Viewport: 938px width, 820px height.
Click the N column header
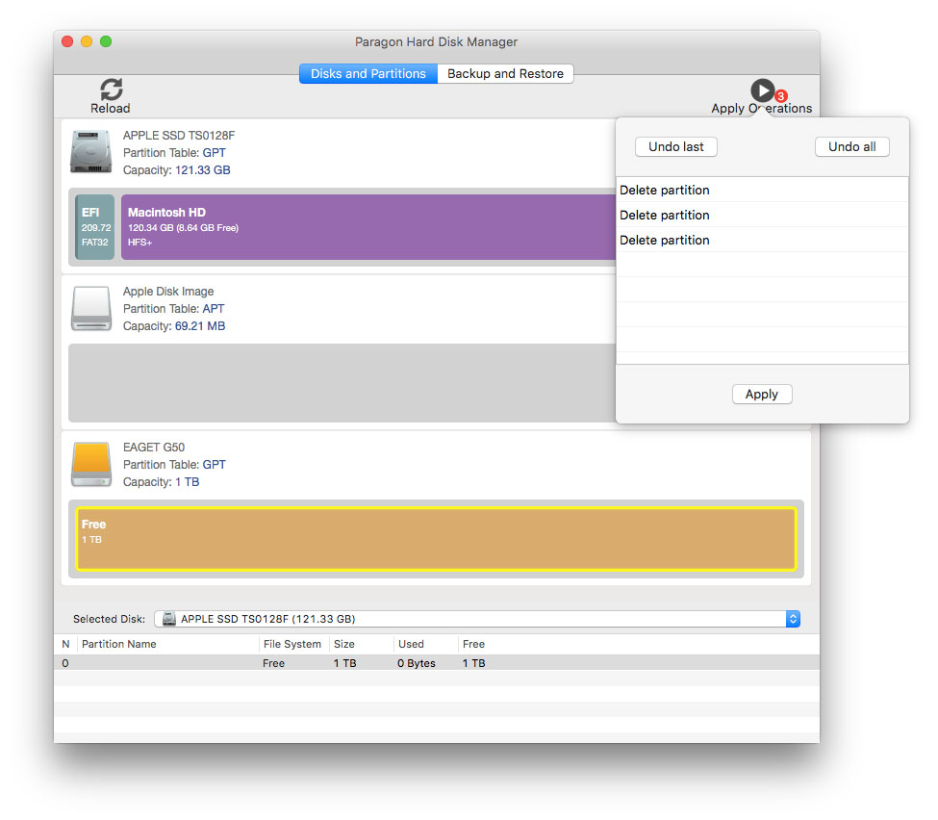pos(65,644)
